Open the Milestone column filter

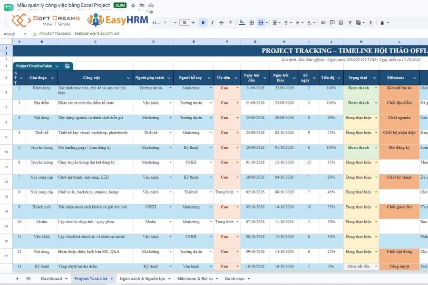coord(415,78)
